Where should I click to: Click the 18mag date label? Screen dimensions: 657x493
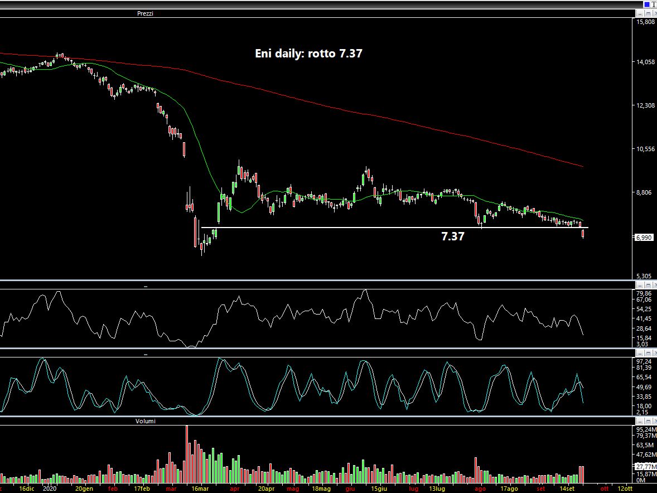click(321, 489)
